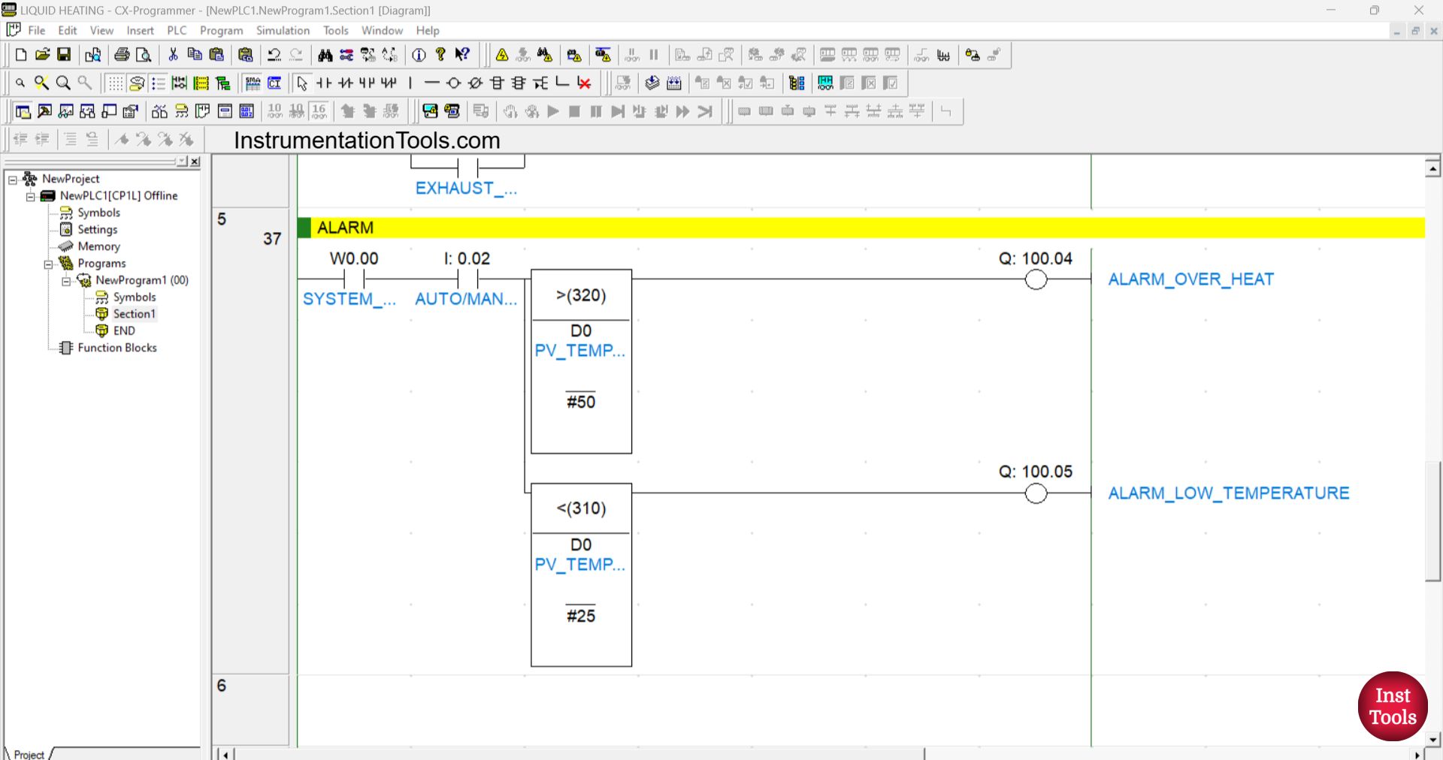Screen dimensions: 1443x760
Task: Toggle the grid display
Action: point(115,83)
